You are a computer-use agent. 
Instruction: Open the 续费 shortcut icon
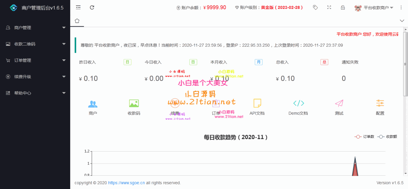pos(175,104)
